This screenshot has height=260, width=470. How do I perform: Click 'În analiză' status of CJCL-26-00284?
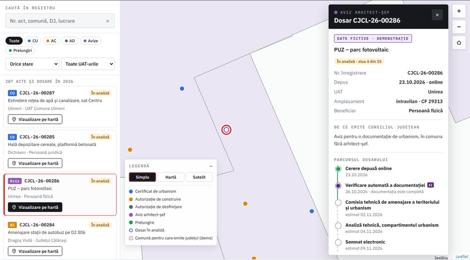pos(100,225)
